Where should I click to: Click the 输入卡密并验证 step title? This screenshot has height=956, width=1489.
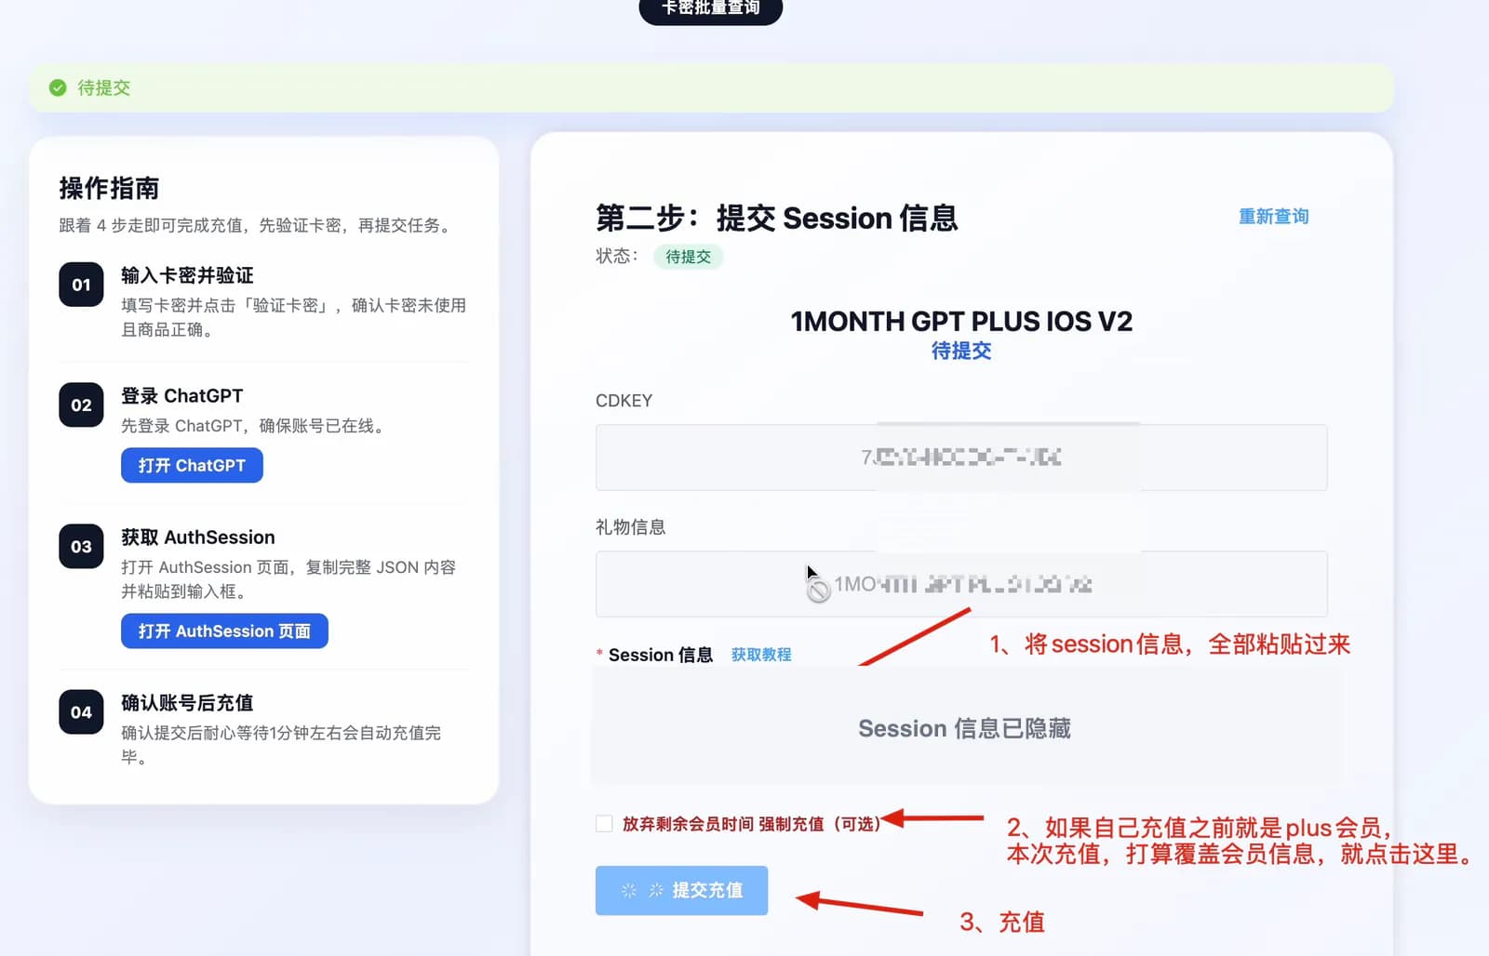(x=187, y=275)
